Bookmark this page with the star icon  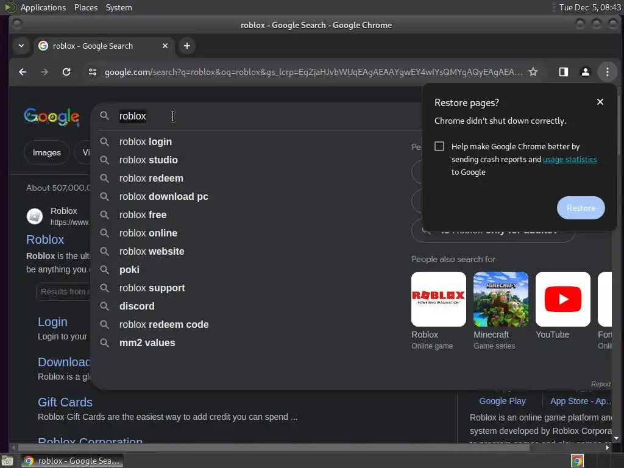pyautogui.click(x=533, y=72)
